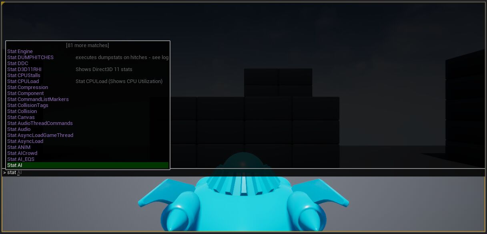This screenshot has width=487, height=234.
Task: Choose the Stat Audio command
Action: pos(19,129)
